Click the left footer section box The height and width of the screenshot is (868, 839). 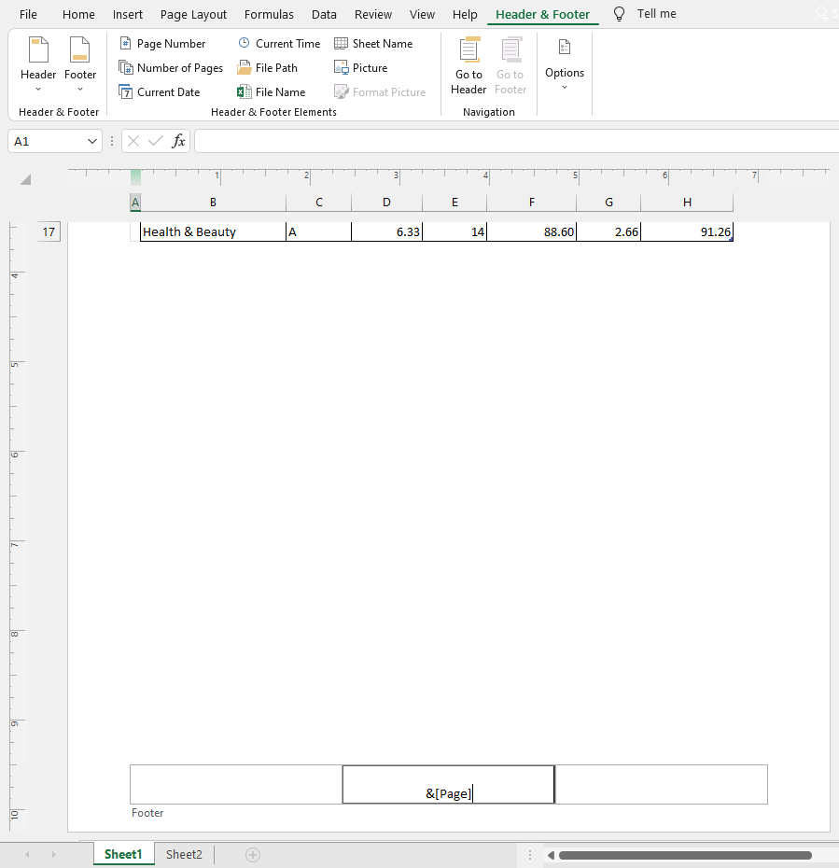point(235,784)
